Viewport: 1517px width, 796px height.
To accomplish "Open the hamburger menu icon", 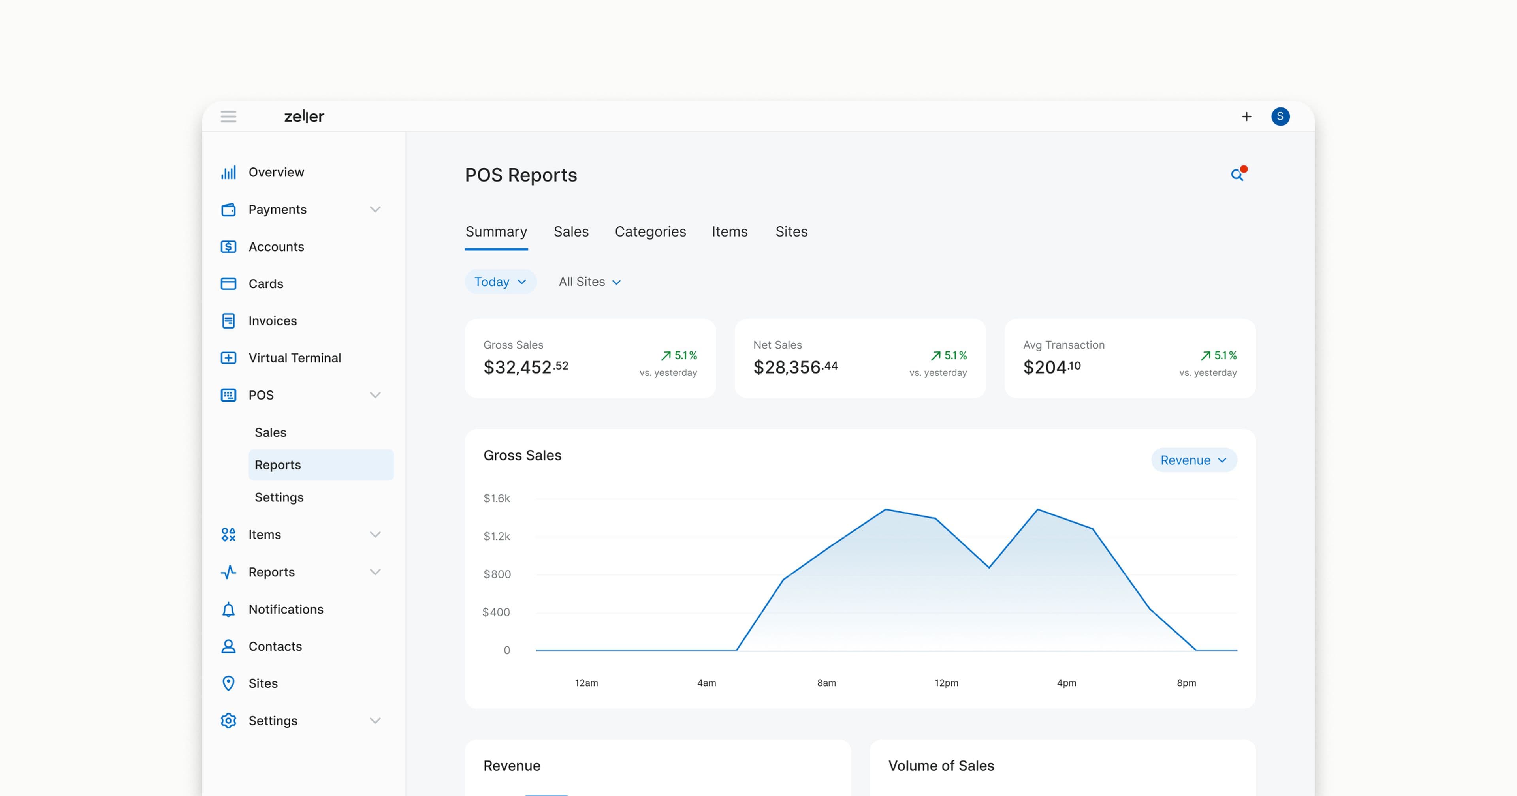I will 228,116.
